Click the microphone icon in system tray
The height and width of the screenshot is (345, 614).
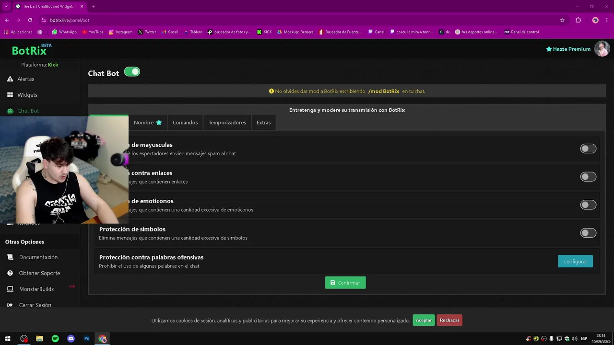point(551,339)
